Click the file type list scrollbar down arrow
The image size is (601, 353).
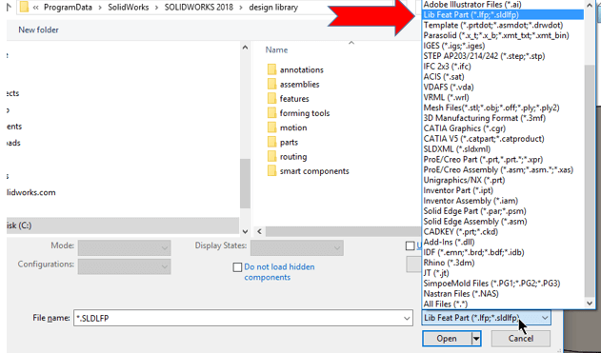[x=590, y=304]
